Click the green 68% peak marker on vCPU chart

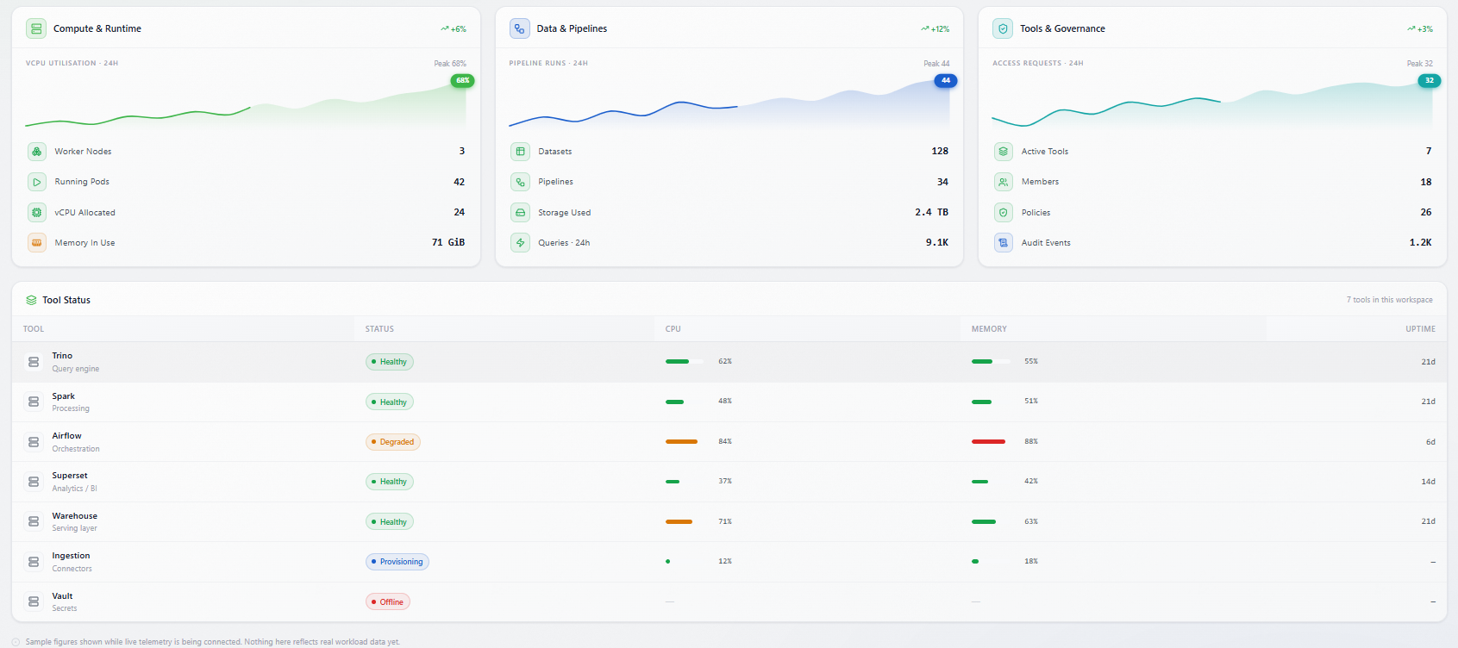click(x=463, y=81)
